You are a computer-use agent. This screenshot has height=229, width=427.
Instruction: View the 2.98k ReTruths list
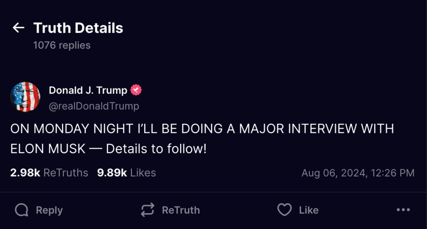pyautogui.click(x=49, y=173)
